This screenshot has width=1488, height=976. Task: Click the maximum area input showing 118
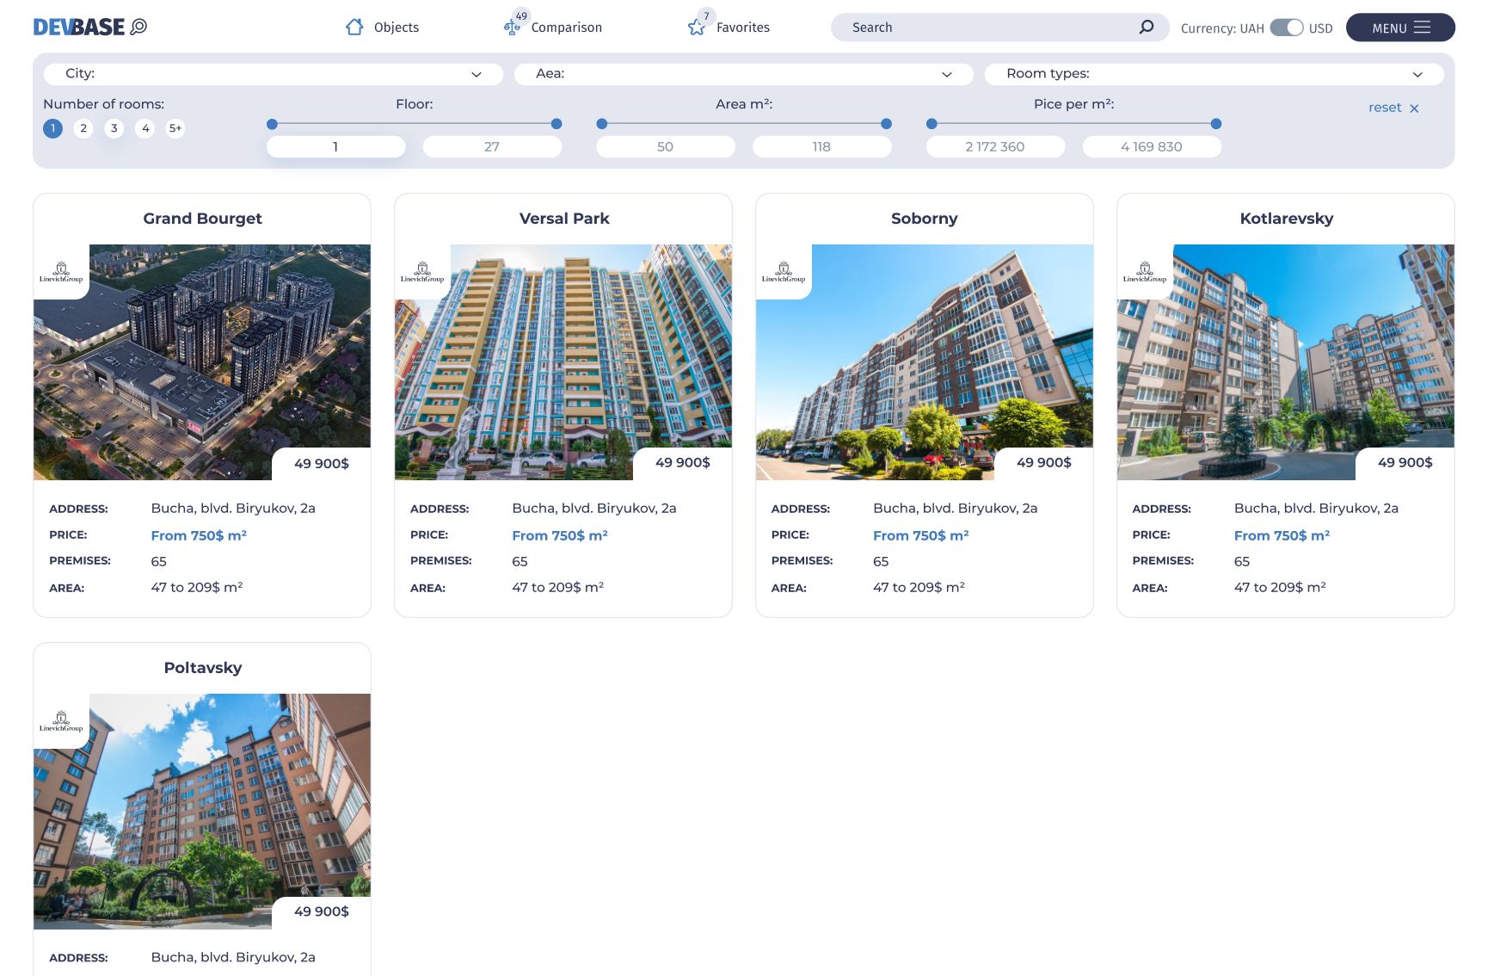click(x=822, y=147)
